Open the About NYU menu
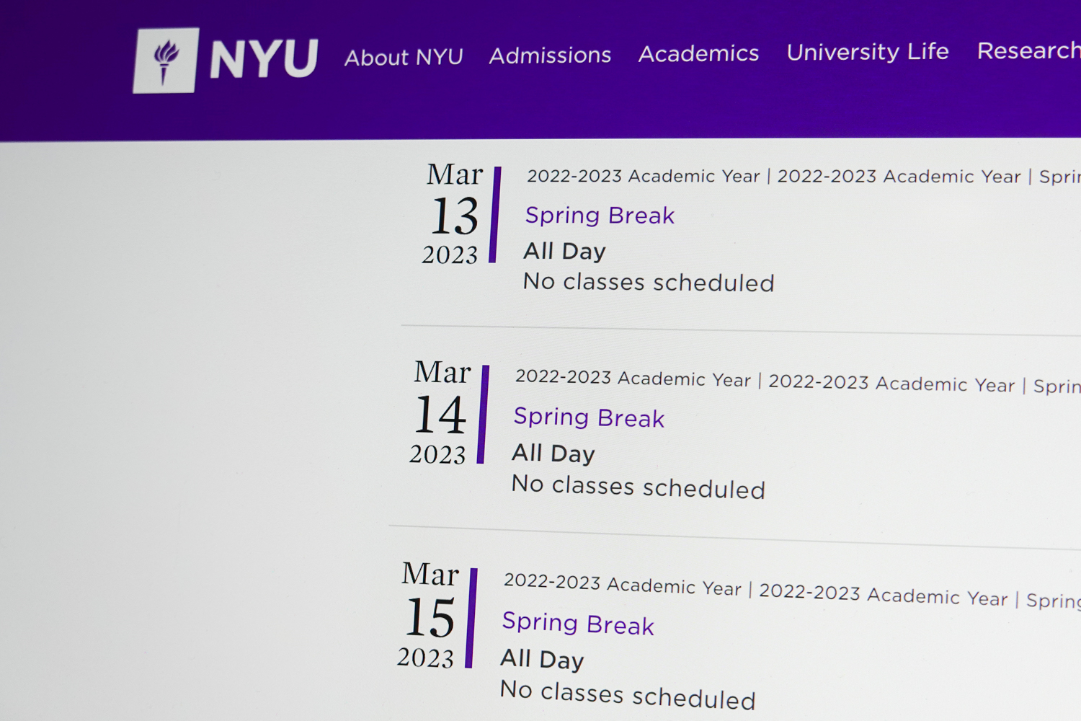The height and width of the screenshot is (721, 1081). click(404, 57)
